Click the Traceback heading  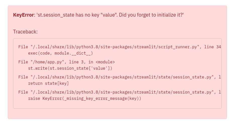(25, 32)
